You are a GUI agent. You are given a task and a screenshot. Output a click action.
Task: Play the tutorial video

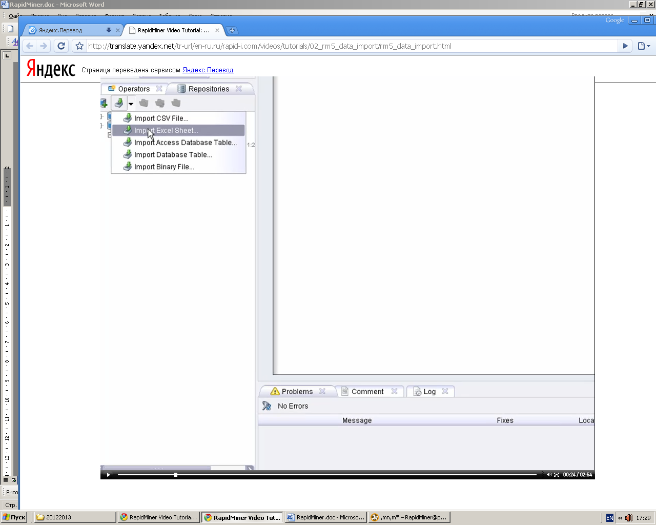pos(108,475)
